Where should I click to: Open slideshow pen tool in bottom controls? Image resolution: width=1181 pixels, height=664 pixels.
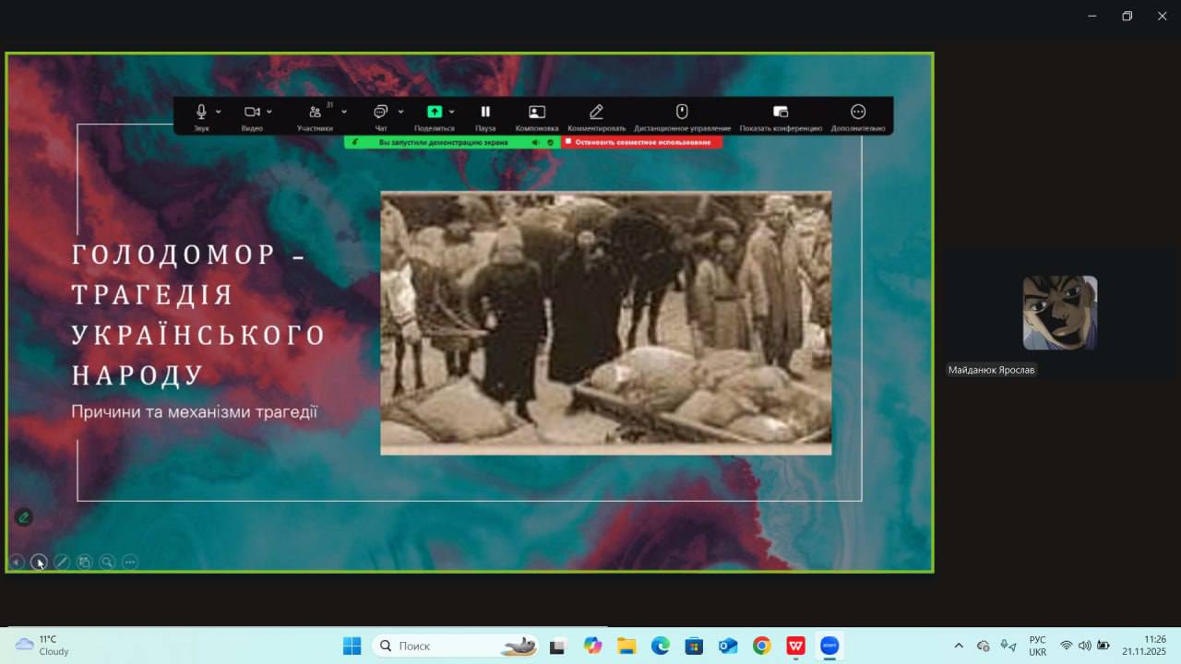62,562
